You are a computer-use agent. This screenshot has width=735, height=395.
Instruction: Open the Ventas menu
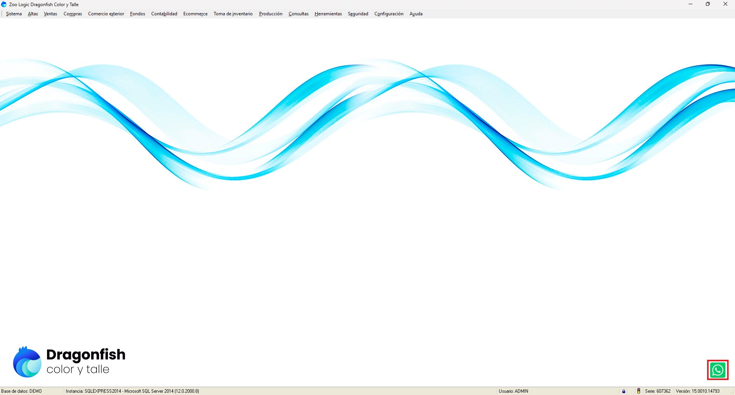(51, 14)
